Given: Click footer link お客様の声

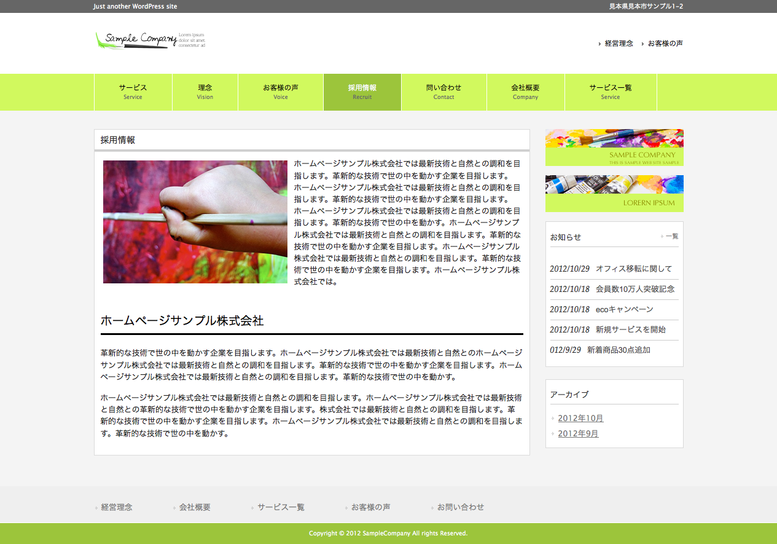Looking at the screenshot, I should pos(370,508).
